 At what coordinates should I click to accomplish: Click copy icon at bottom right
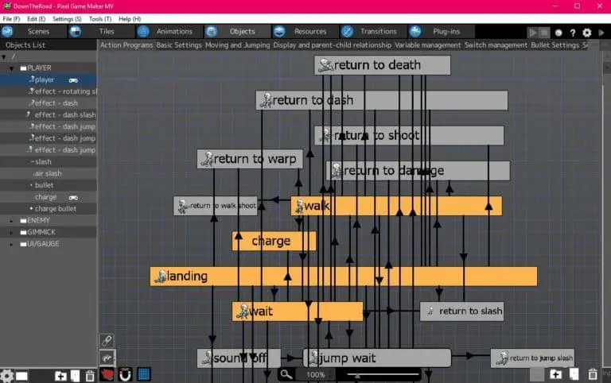coord(574,374)
